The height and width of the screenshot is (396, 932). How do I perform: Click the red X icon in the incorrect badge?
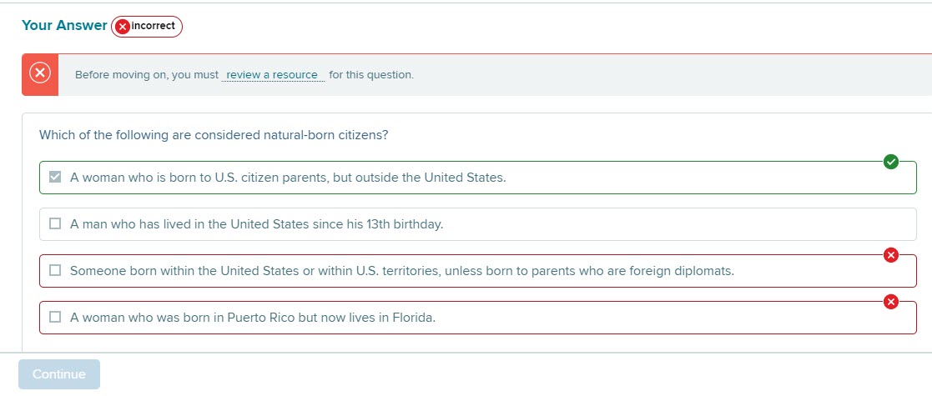click(x=123, y=26)
